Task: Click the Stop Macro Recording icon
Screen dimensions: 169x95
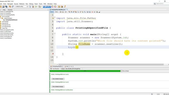Action: pos(95,12)
